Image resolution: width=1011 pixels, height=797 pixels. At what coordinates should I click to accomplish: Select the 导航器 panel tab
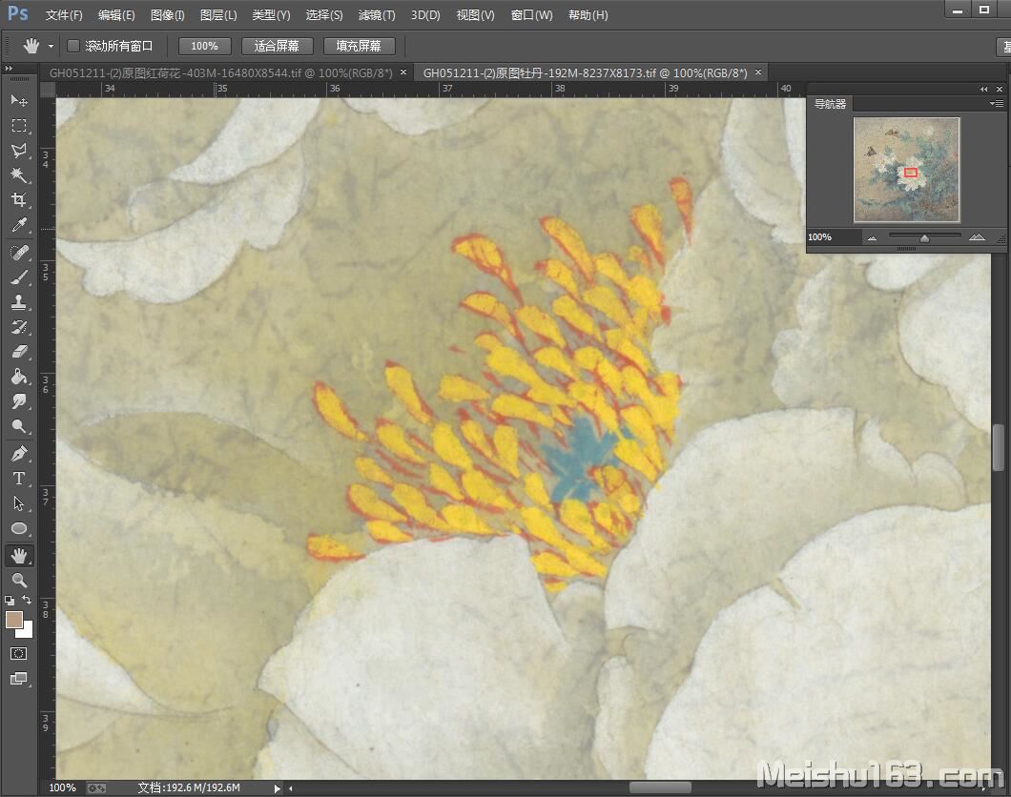click(830, 104)
